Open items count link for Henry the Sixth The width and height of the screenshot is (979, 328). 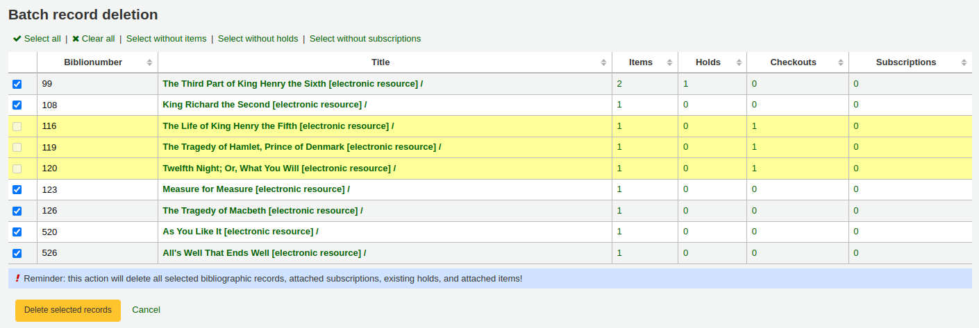click(619, 84)
